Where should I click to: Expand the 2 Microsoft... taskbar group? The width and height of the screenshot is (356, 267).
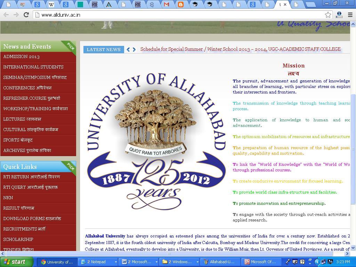point(139,262)
